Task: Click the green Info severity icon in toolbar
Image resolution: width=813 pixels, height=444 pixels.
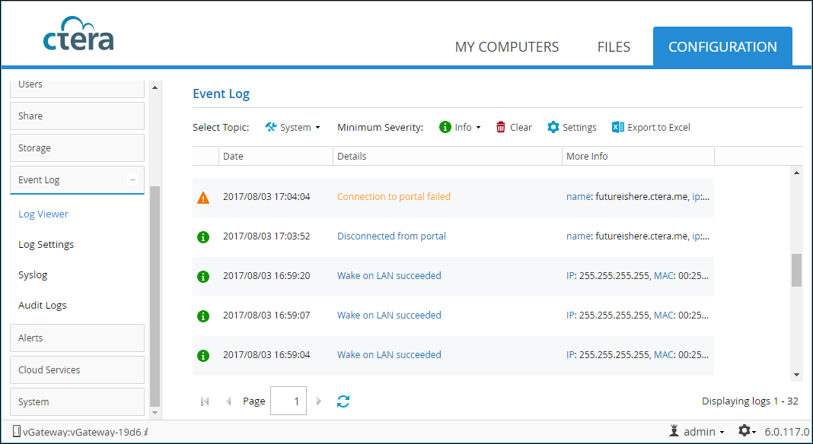Action: pos(445,127)
